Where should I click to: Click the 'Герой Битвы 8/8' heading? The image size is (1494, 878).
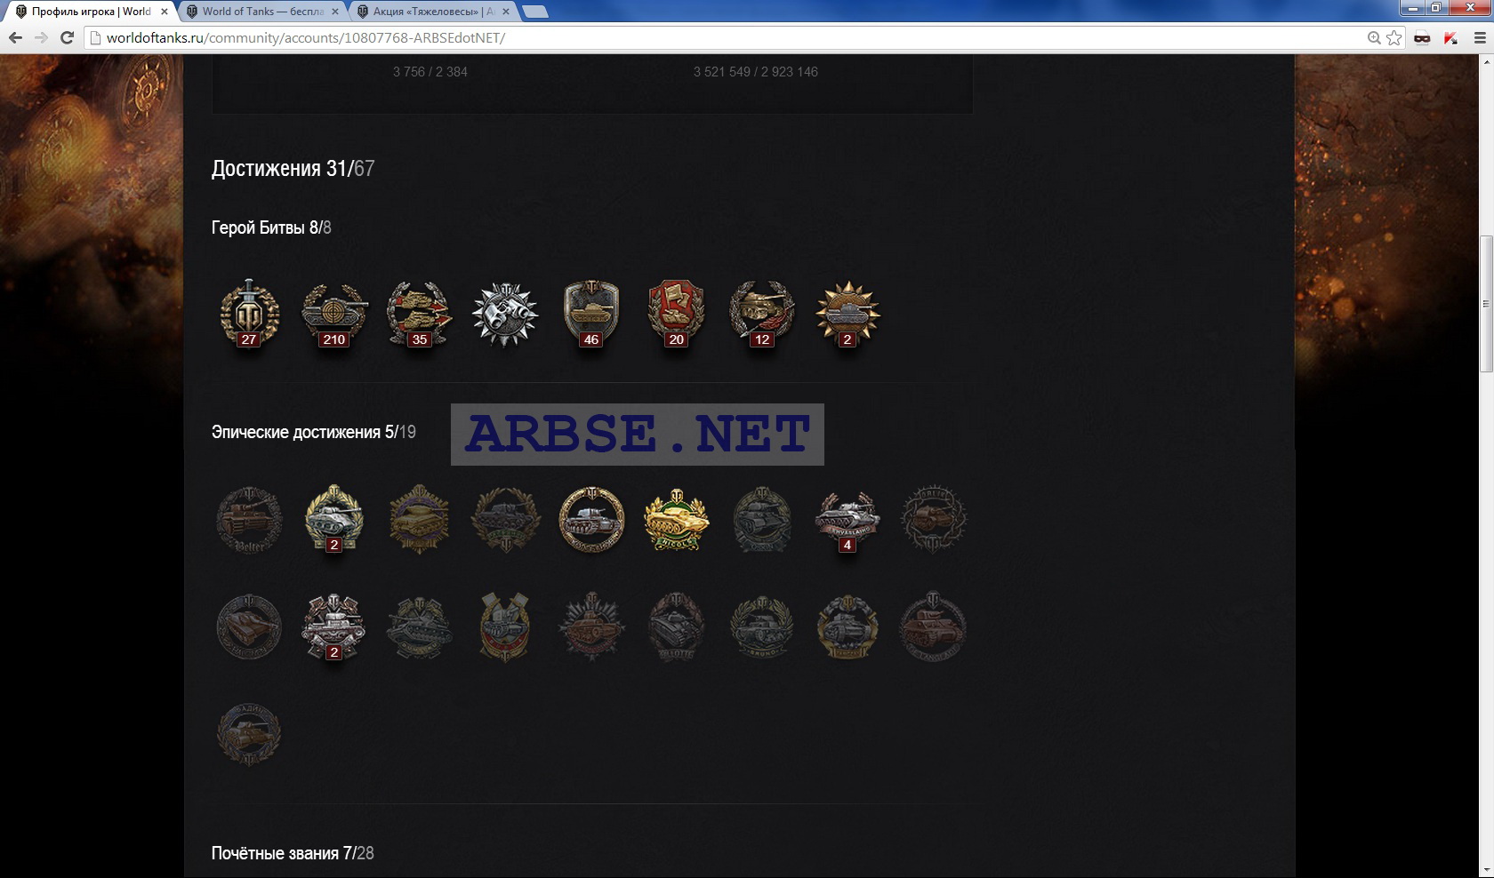(271, 227)
